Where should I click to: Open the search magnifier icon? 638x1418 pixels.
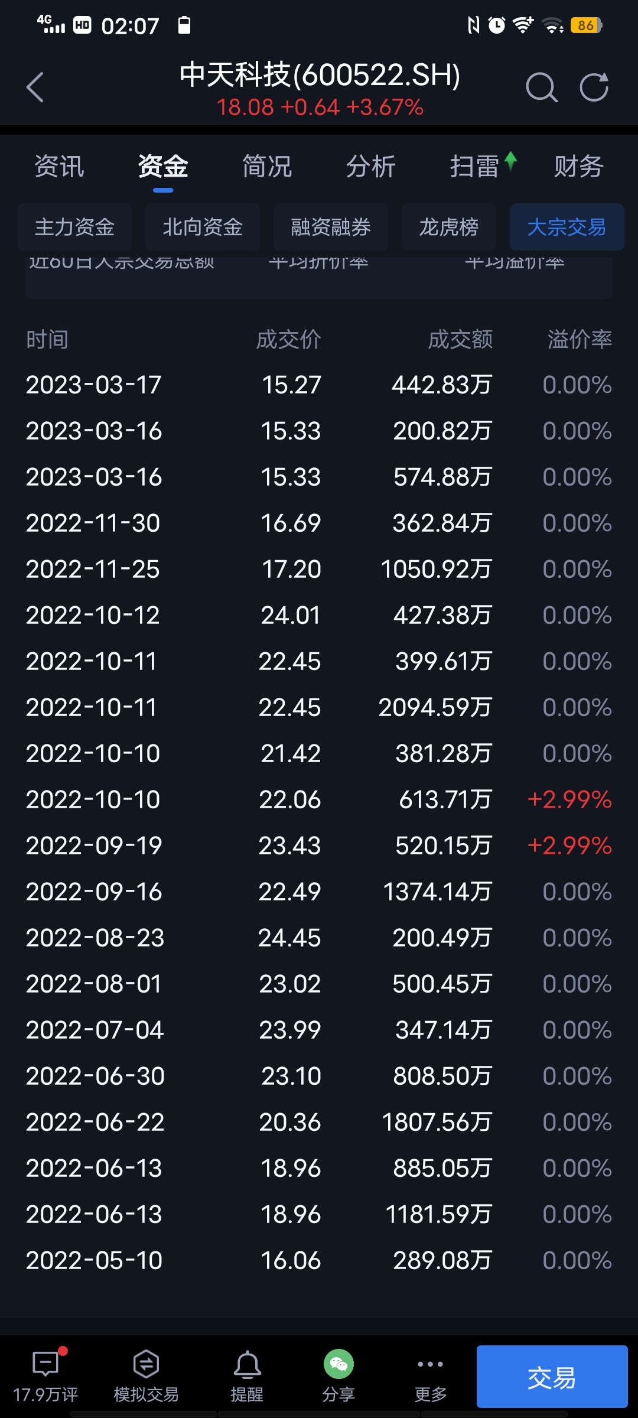[x=541, y=88]
